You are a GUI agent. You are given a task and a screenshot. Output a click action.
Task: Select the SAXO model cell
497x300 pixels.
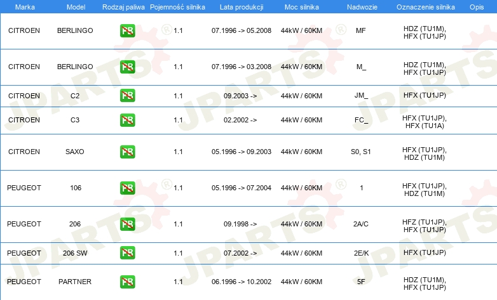[x=75, y=152]
